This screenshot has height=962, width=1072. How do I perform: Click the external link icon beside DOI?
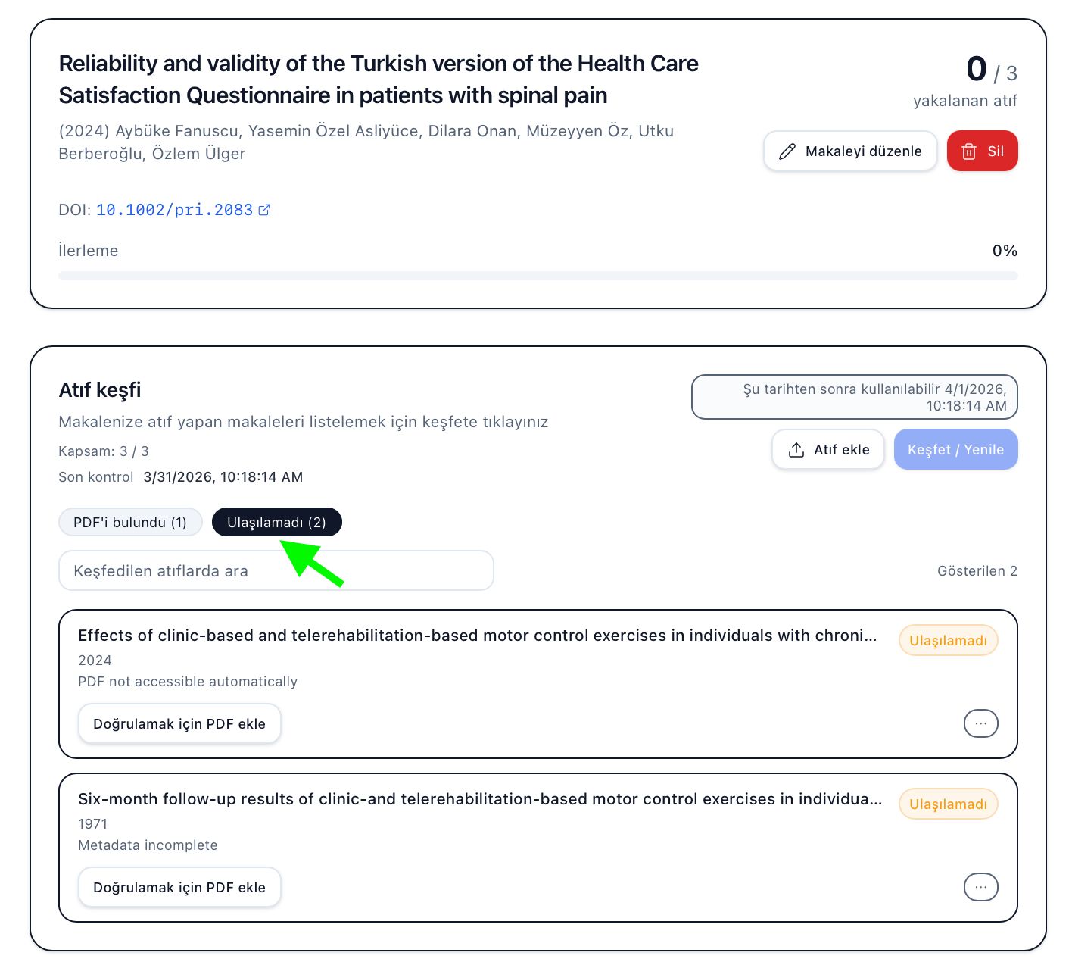click(x=264, y=210)
